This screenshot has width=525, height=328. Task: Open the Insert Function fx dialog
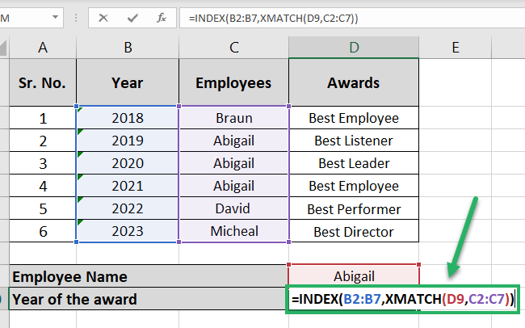(162, 18)
